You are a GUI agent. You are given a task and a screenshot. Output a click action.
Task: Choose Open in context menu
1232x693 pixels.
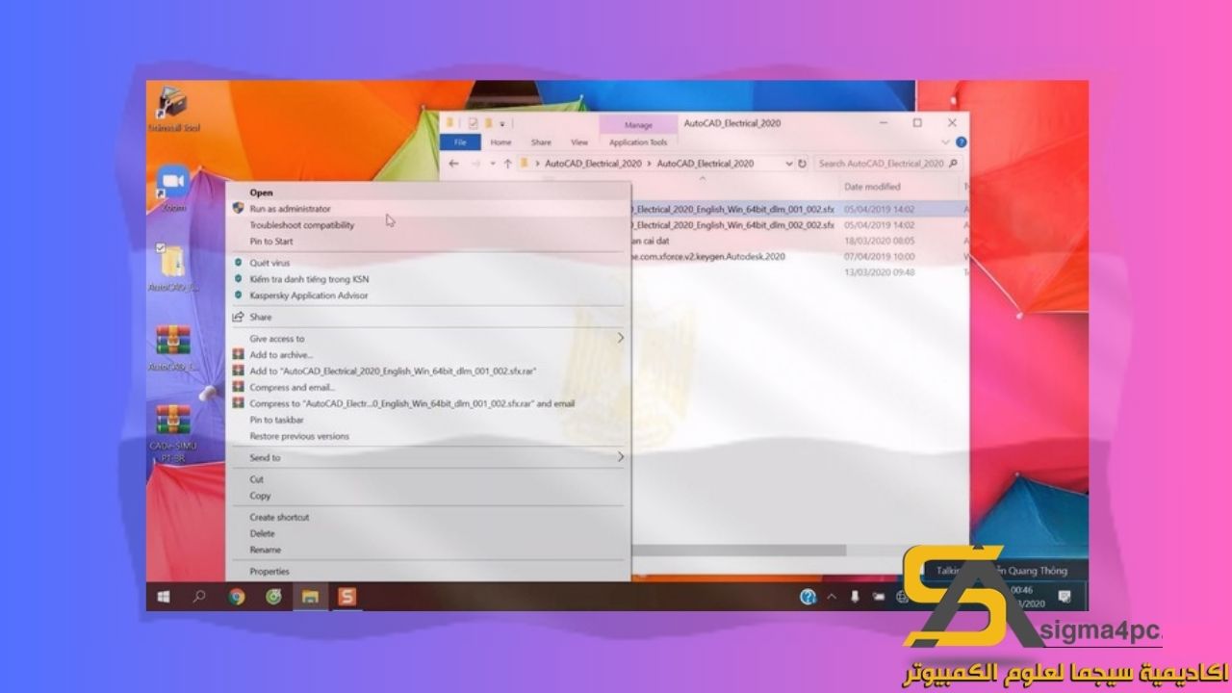point(261,192)
